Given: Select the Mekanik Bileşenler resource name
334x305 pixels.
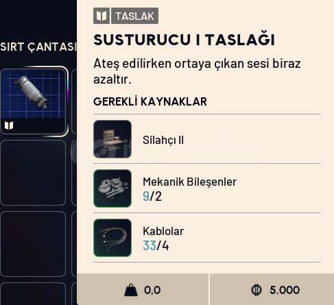Looking at the screenshot, I should pyautogui.click(x=189, y=182).
